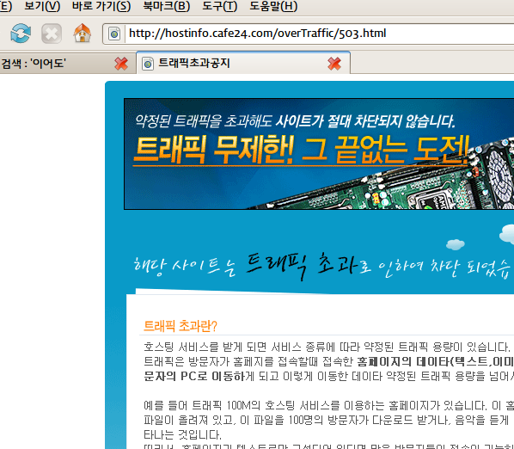Open the 도움말(H) menu
This screenshot has width=514, height=449.
point(273,6)
